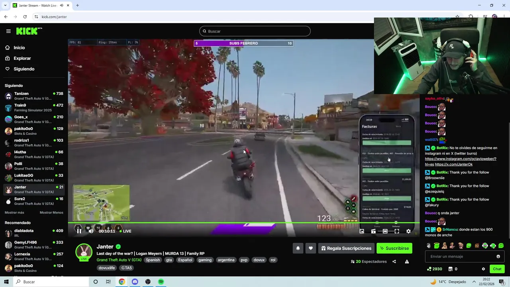This screenshot has height=287, width=510.
Task: Open GemyLFH96 recommended channel
Action: [34, 245]
